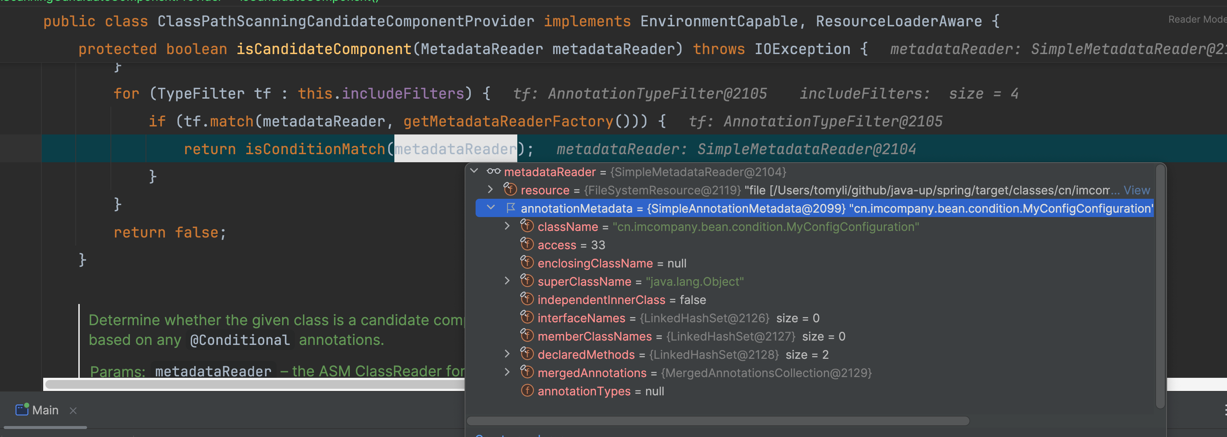Expand the resource field node
This screenshot has height=437, width=1227.
click(491, 189)
